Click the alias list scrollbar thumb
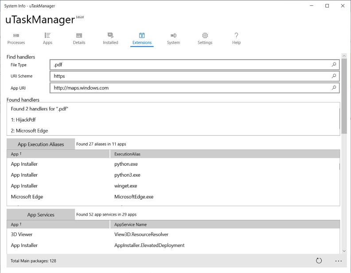 tap(339, 167)
